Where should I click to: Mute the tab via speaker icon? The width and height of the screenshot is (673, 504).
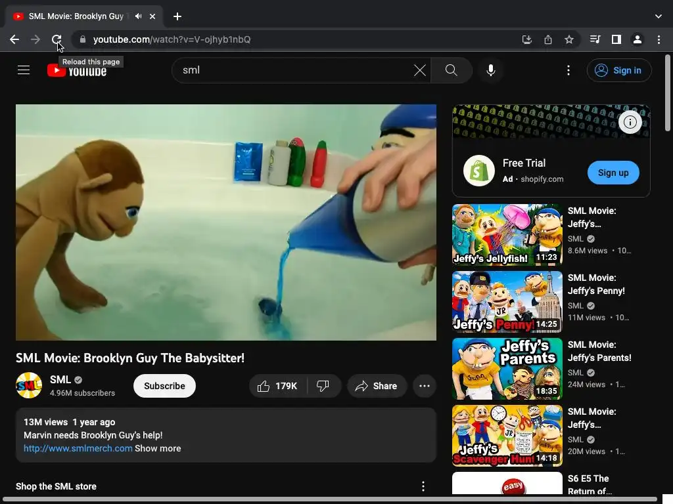pos(138,16)
